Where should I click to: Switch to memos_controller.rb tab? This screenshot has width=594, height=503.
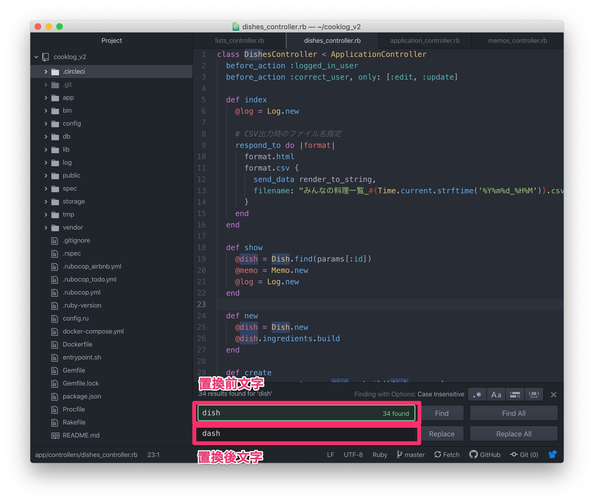click(517, 41)
